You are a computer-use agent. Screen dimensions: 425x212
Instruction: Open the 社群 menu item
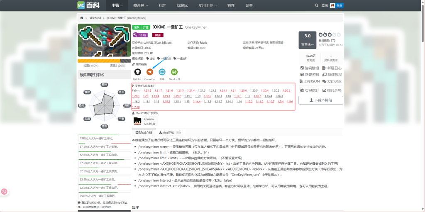(162, 5)
